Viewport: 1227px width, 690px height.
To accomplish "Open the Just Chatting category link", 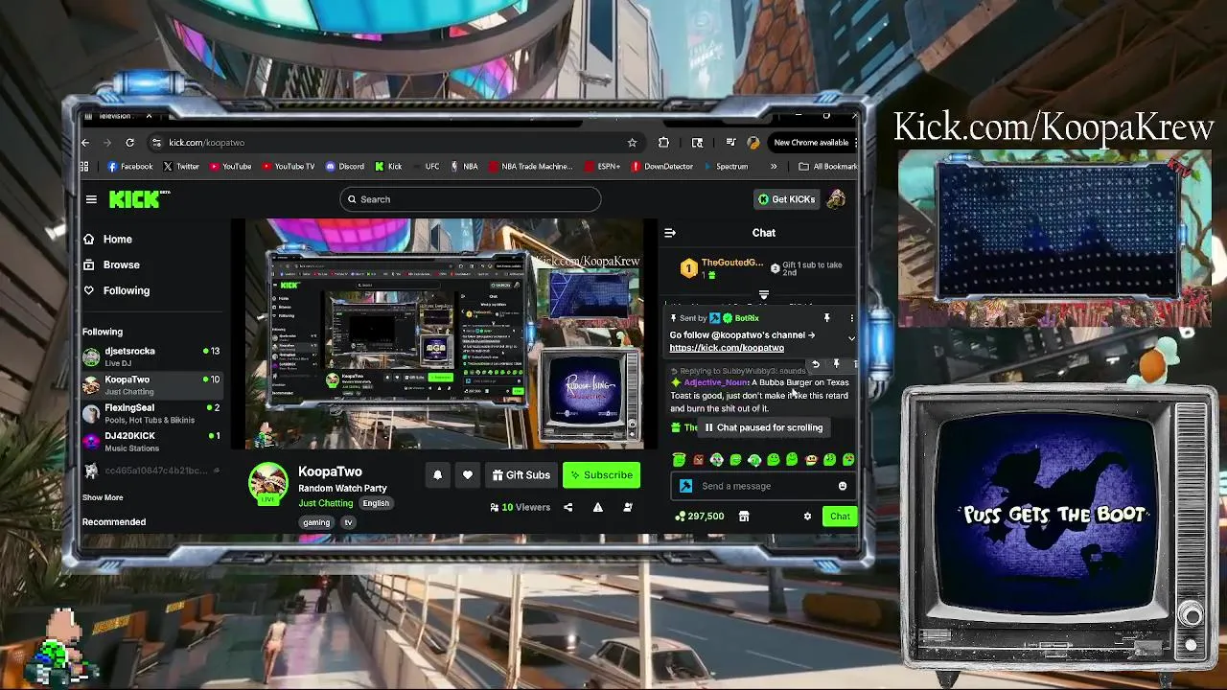I will click(x=326, y=503).
